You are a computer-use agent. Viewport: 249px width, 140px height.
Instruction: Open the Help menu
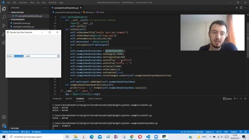point(61,3)
